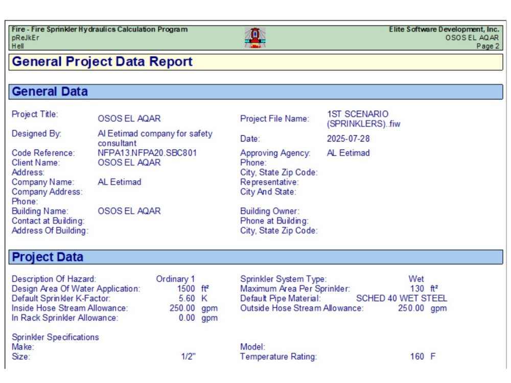Select the header text 'Elite Software Development, Inc.'
This screenshot has height=383, width=511.
click(x=444, y=29)
